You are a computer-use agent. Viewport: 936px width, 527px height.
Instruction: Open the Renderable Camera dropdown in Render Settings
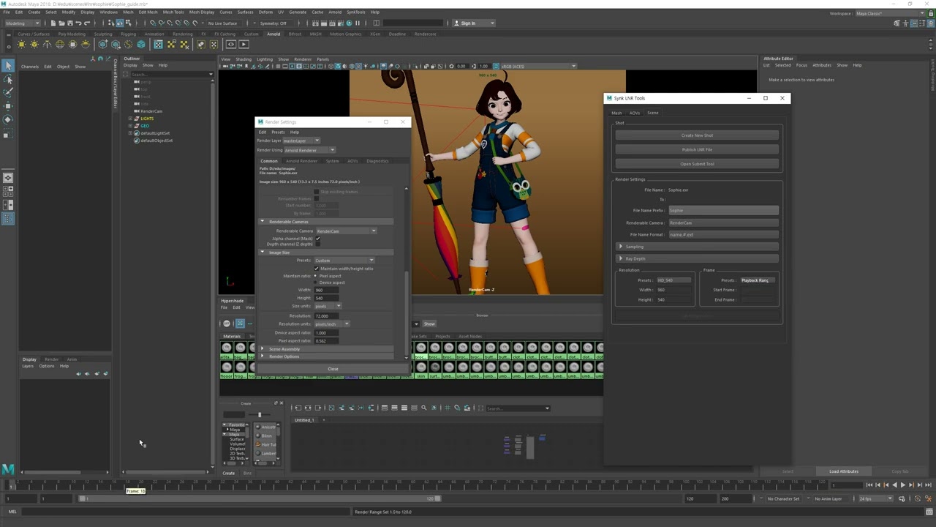pyautogui.click(x=346, y=231)
